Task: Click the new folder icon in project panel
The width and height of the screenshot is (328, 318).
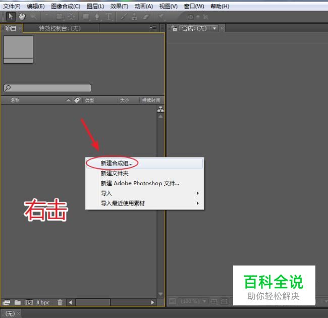Action: click(x=18, y=302)
